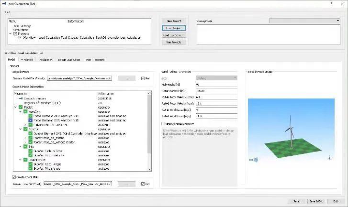Open the Post-Processing tab
Screen dimensions: 348x207
pos(95,60)
